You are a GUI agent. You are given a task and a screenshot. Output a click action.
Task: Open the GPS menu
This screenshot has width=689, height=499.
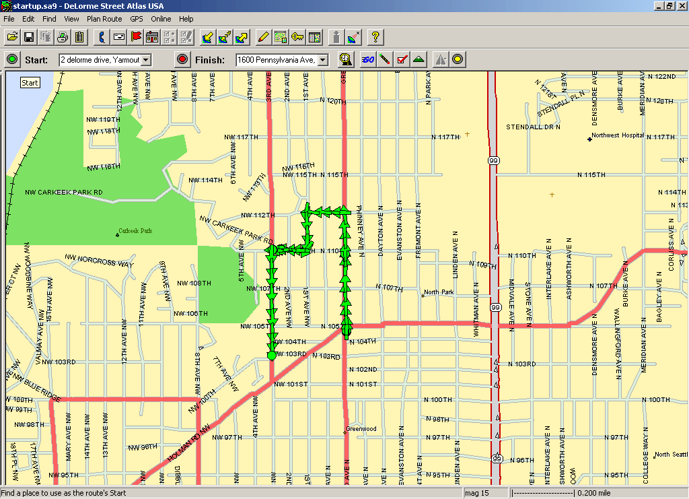point(136,19)
